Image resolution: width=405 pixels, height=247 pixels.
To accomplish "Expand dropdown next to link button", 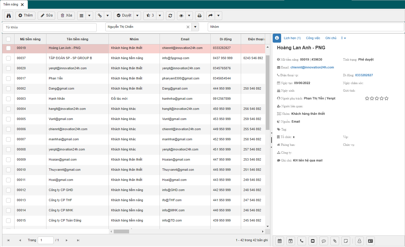I will pyautogui.click(x=108, y=16).
